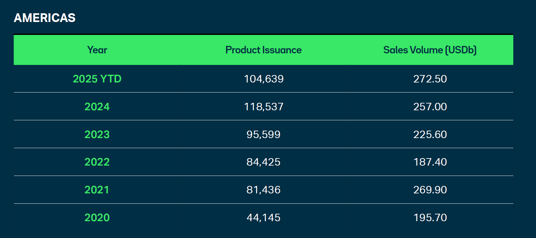The image size is (536, 238).
Task: Select the 118,537 issuance cell
Action: (264, 107)
